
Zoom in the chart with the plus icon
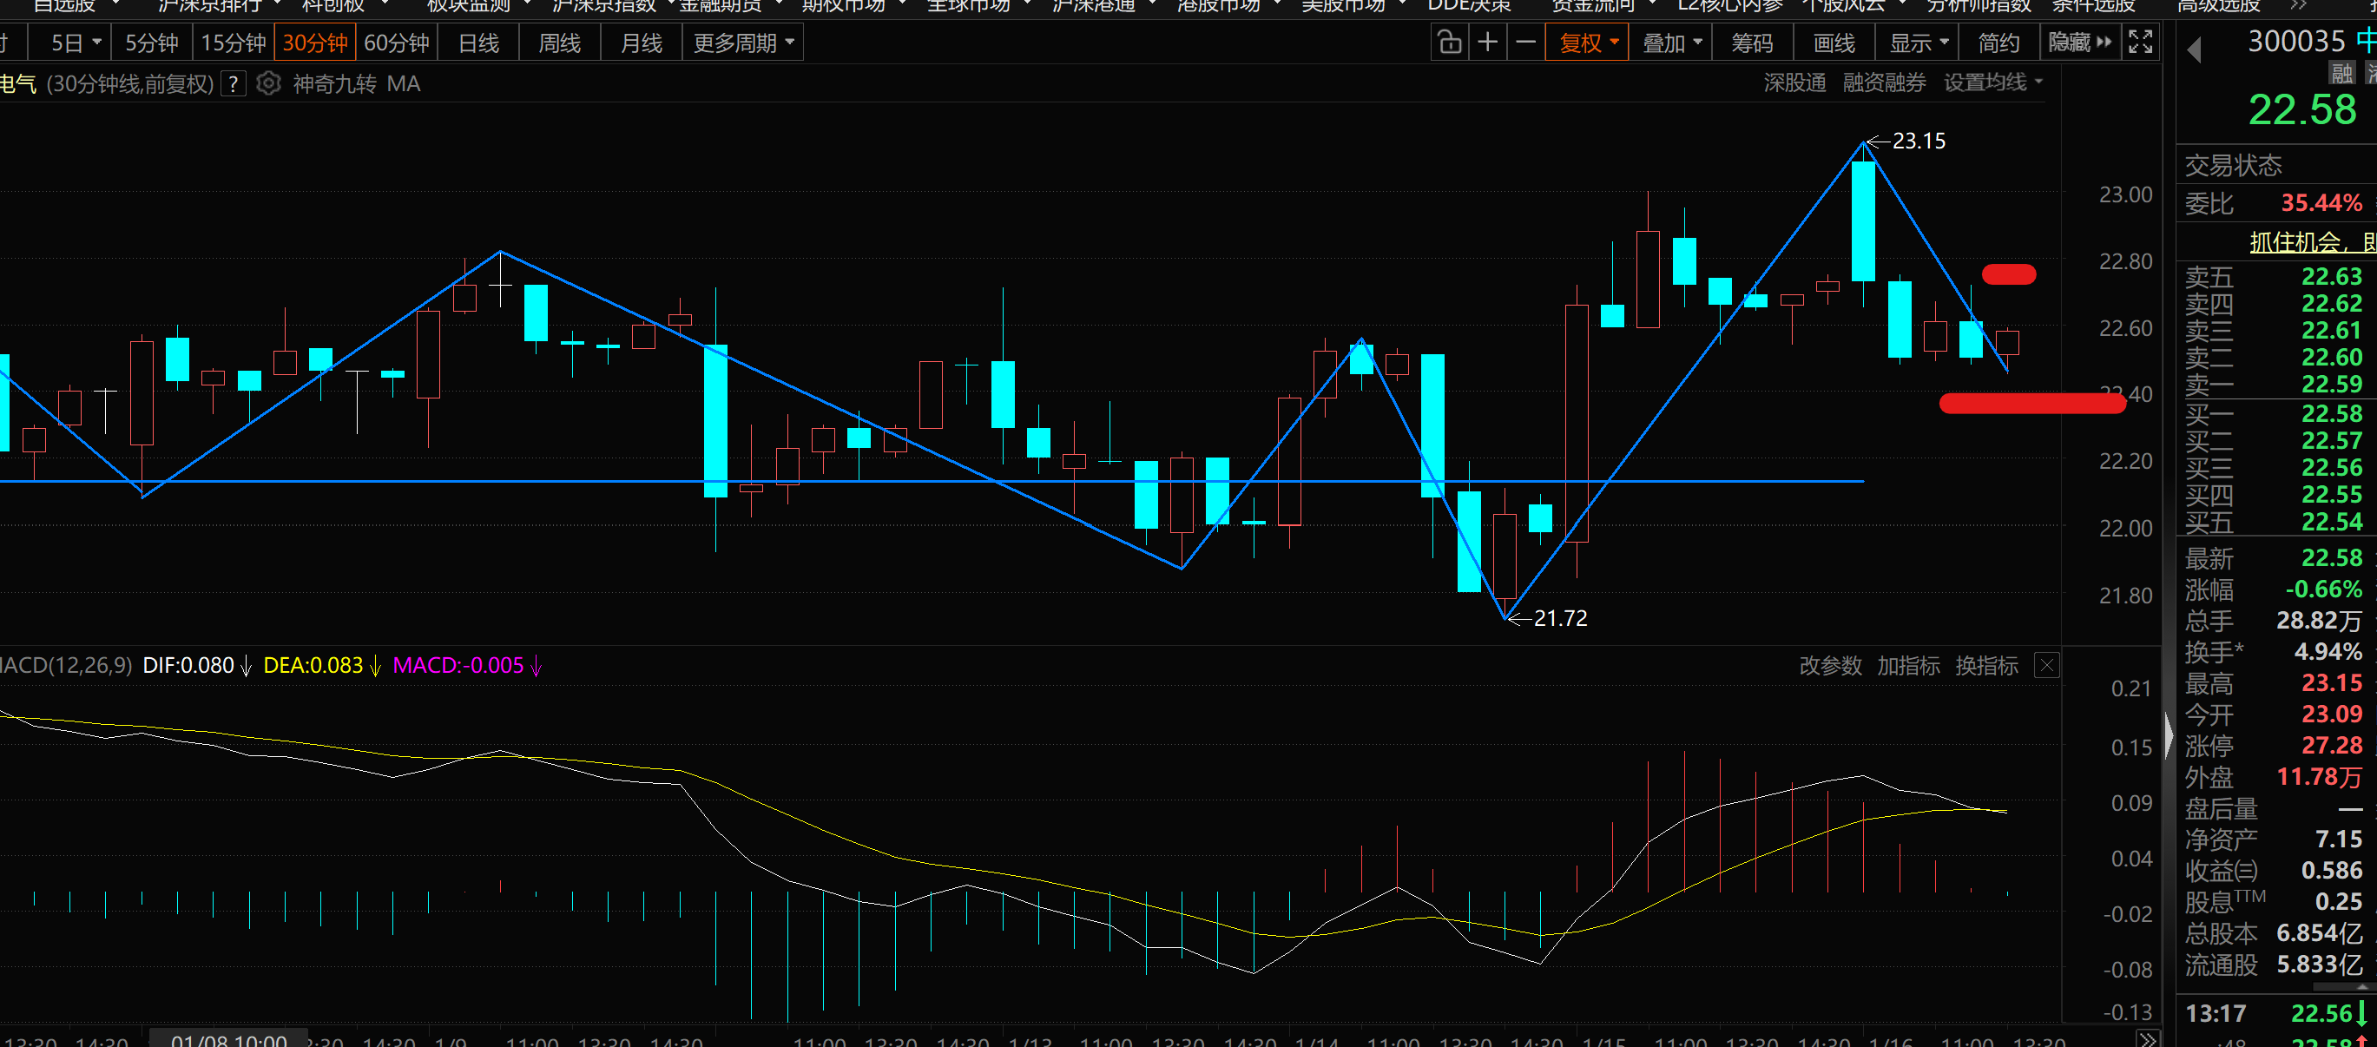tap(1487, 43)
